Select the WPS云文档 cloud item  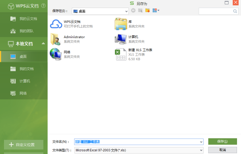click(71, 24)
